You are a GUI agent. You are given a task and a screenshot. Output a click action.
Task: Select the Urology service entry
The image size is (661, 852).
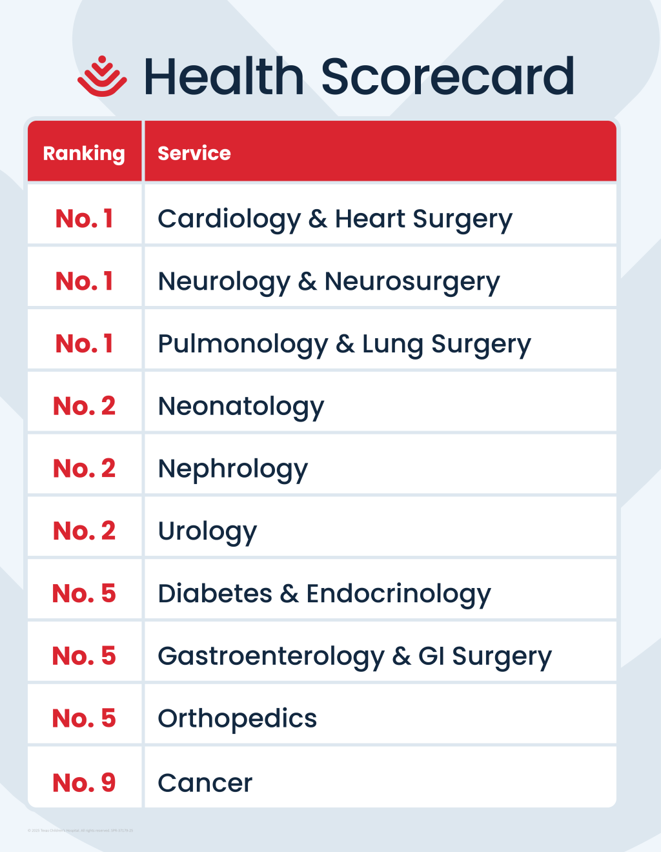tap(207, 531)
